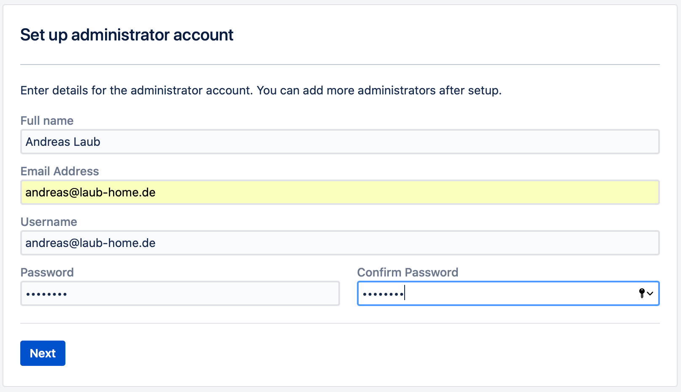Viewport: 681px width, 392px height.
Task: Click the yellow Email Address field
Action: [340, 192]
